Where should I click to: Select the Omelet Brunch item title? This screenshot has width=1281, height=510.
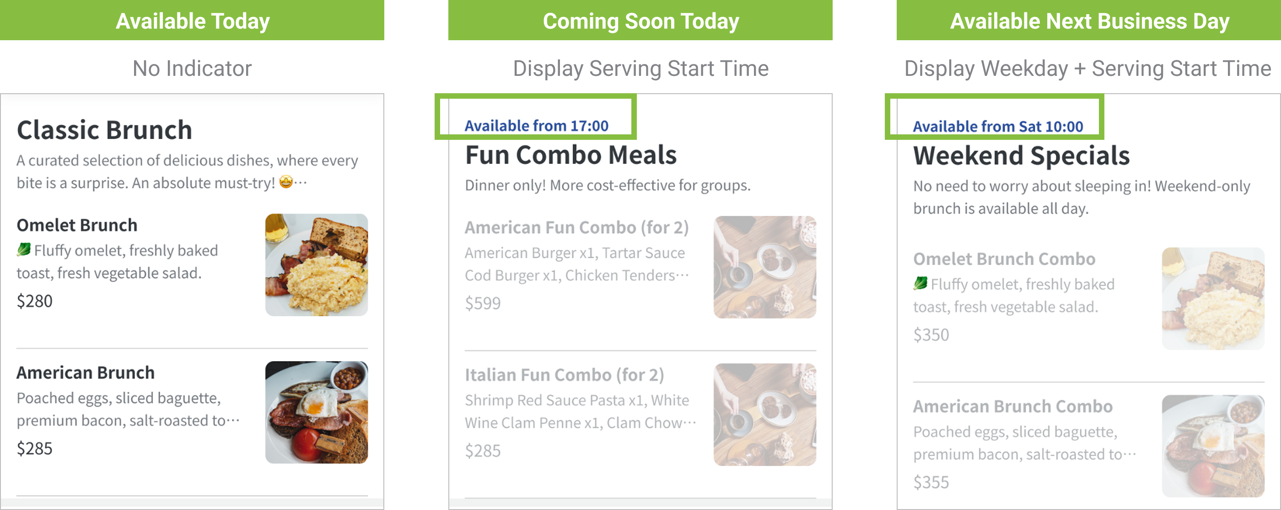[77, 225]
